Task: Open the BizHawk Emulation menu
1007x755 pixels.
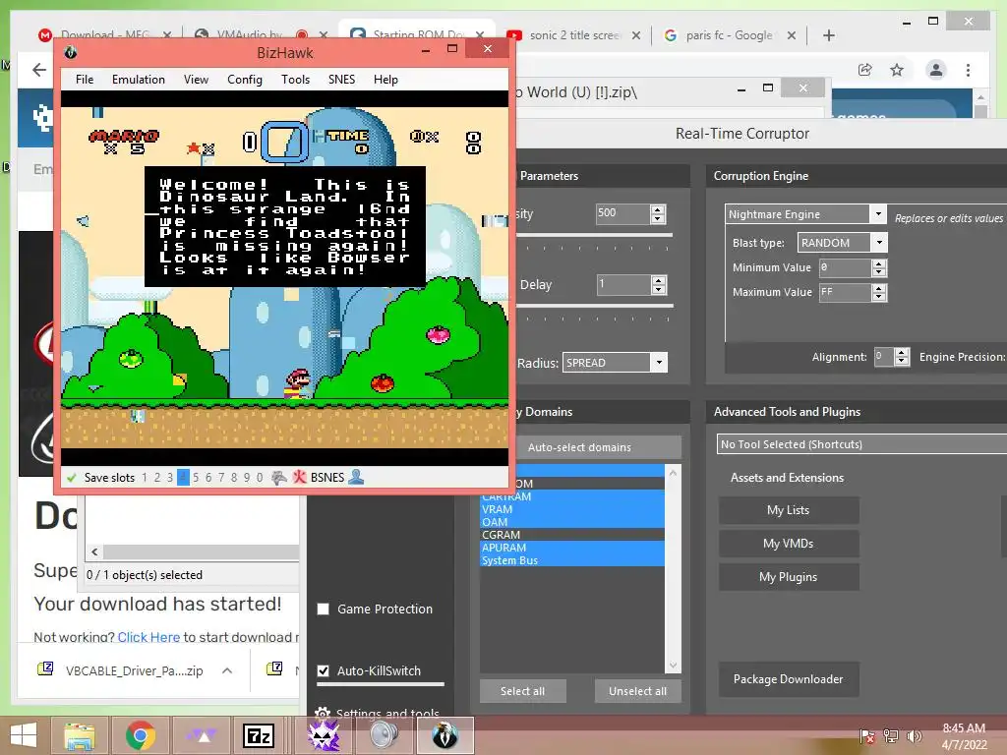Action: 138,80
